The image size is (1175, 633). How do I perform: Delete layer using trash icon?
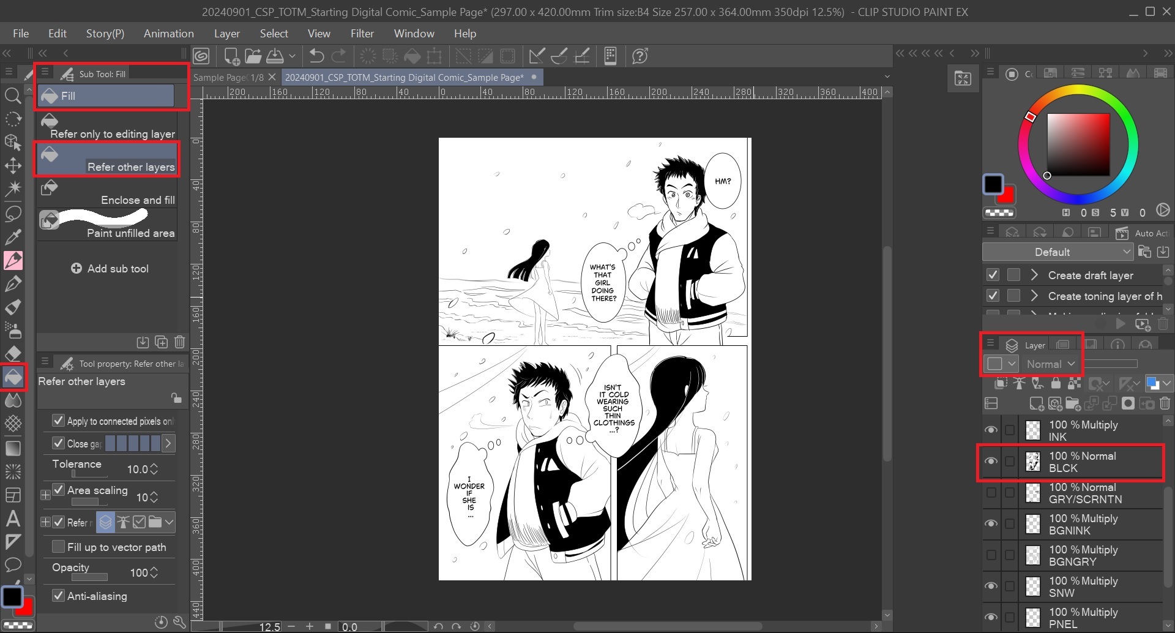click(1165, 403)
